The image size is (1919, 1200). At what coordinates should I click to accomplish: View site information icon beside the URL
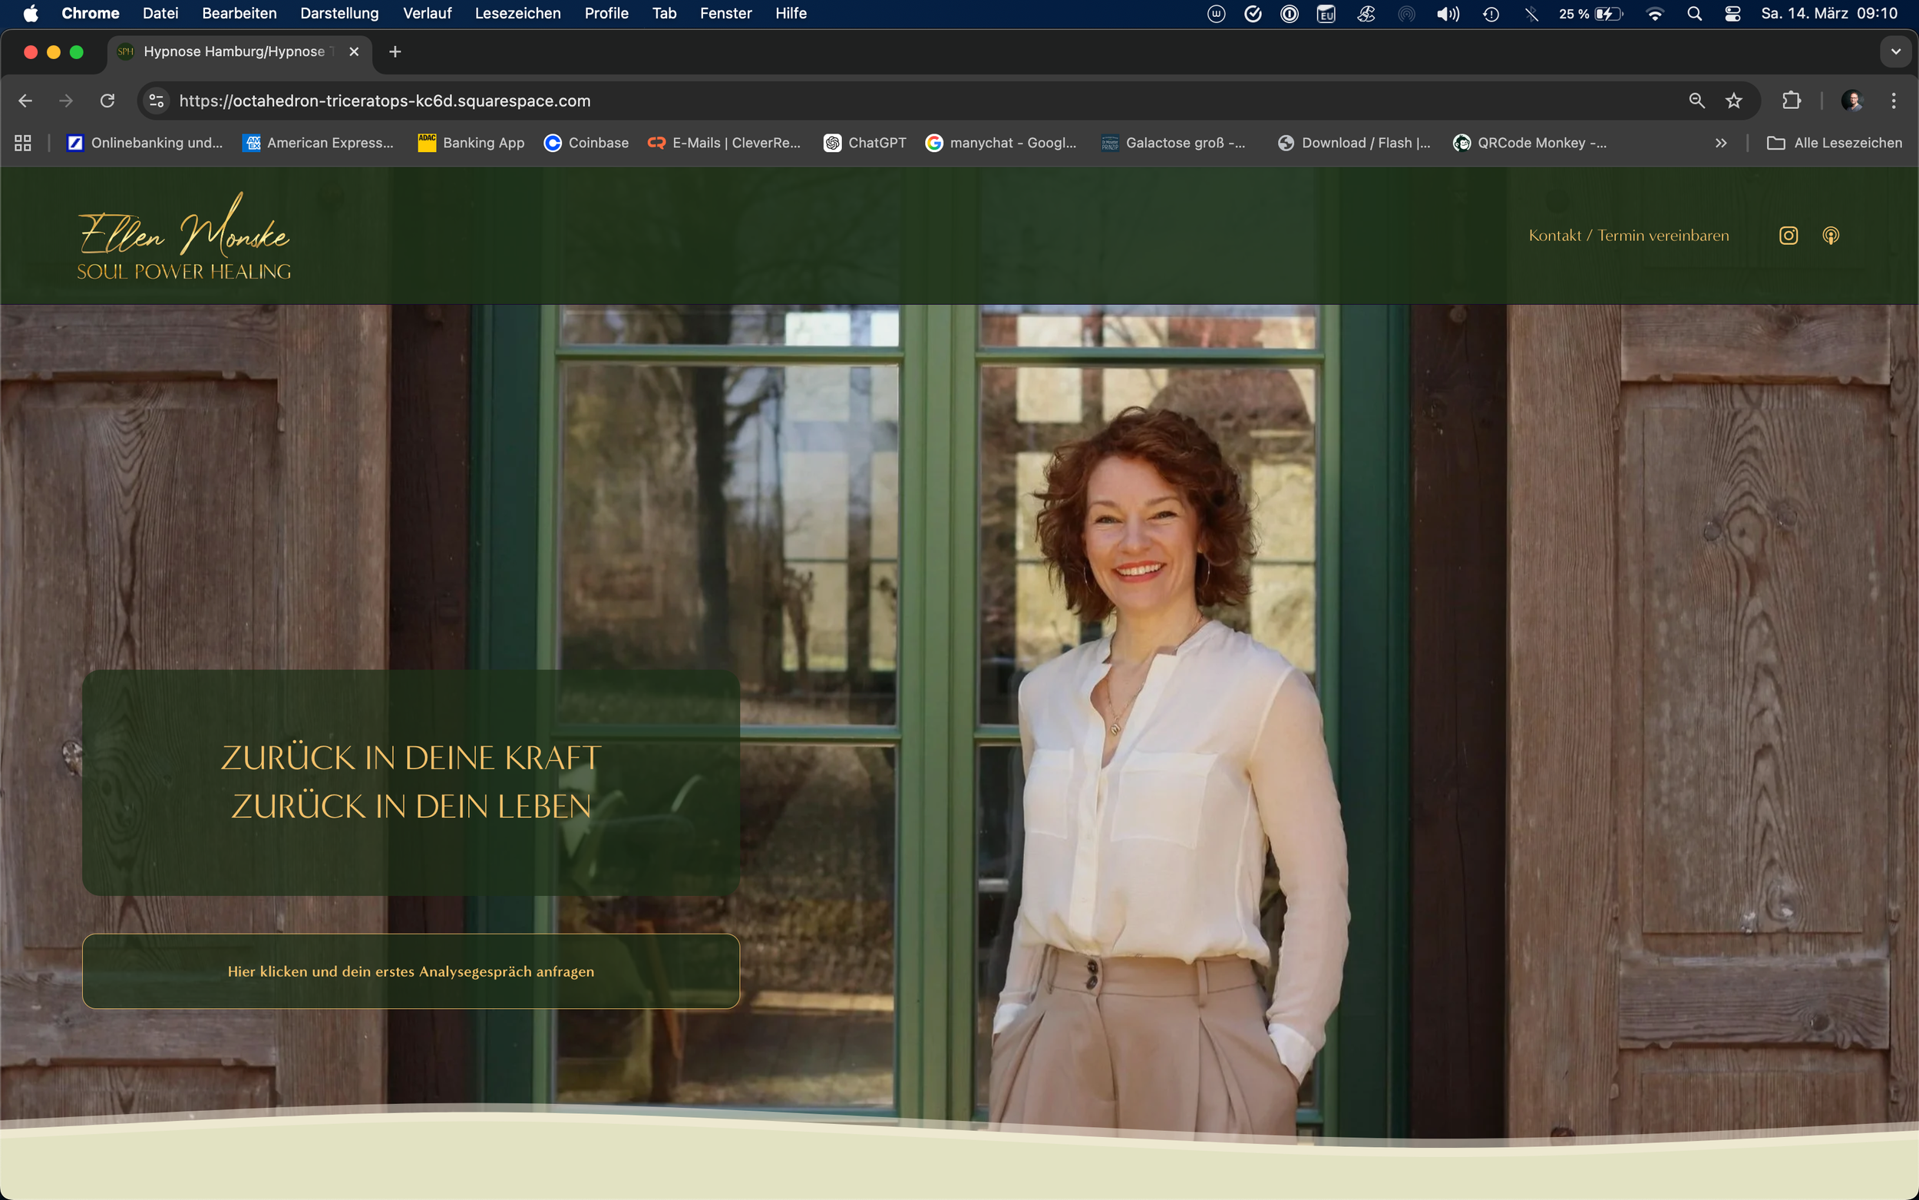(157, 101)
